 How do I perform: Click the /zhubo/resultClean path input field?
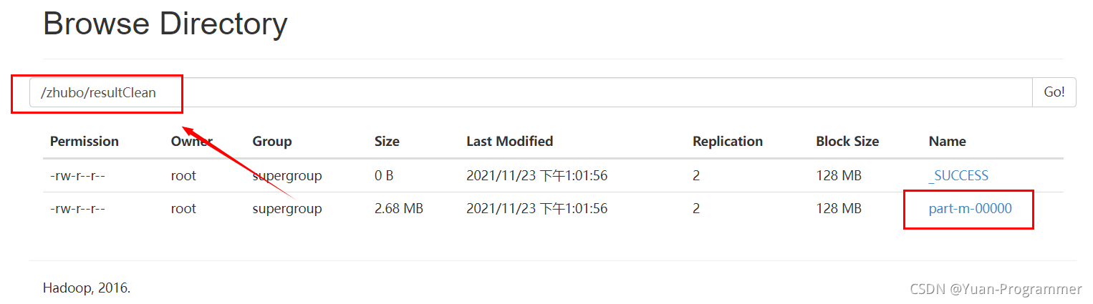[531, 92]
